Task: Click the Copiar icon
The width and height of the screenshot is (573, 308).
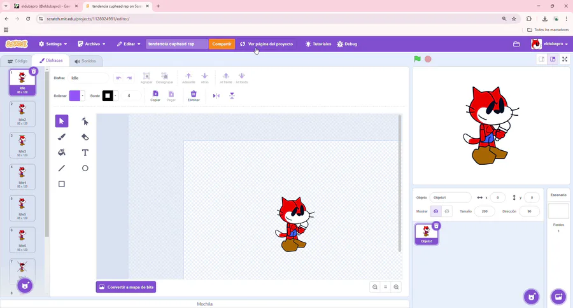Action: coord(155,95)
